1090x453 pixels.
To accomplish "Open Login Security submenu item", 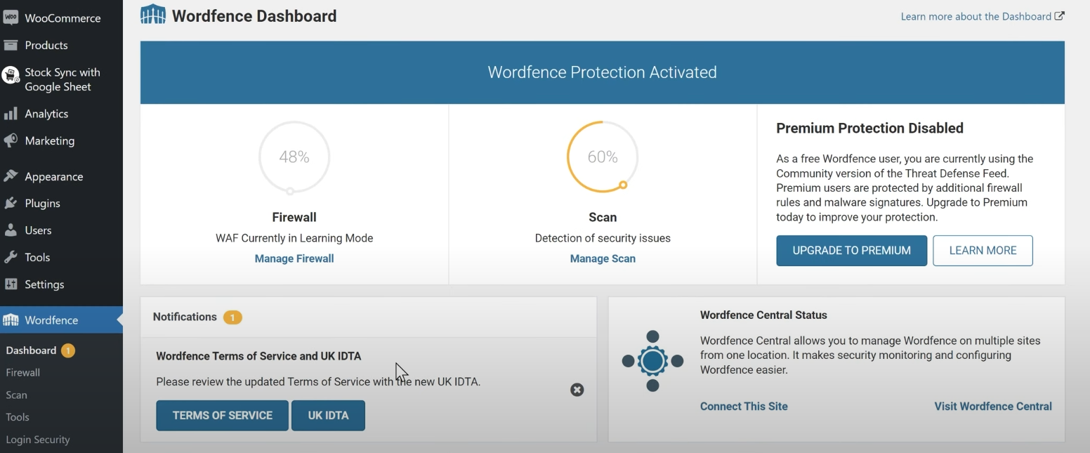I will pyautogui.click(x=38, y=440).
